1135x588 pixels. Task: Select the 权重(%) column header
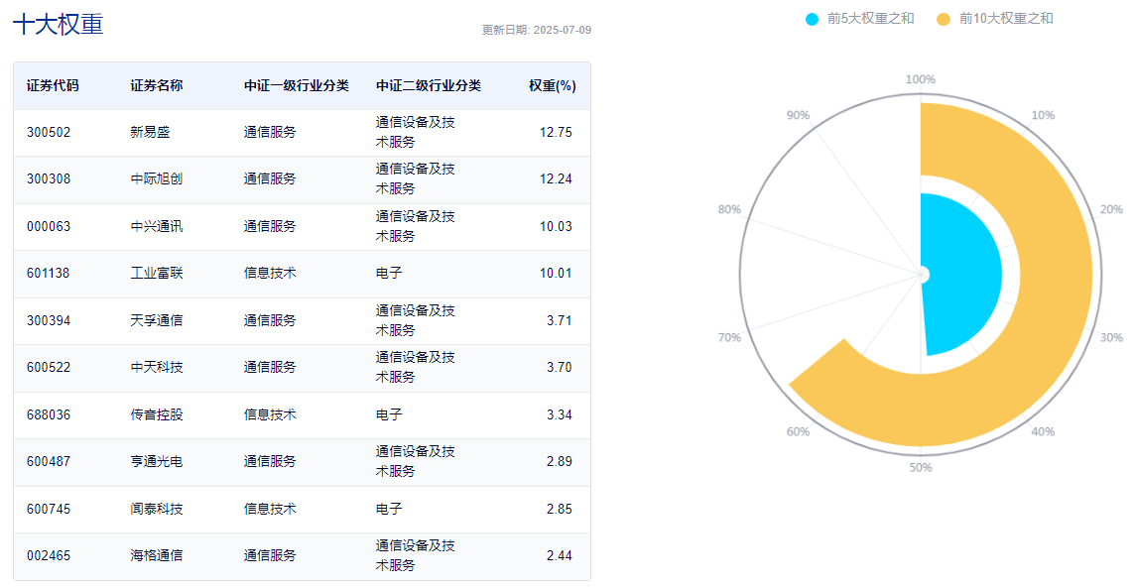coord(553,85)
